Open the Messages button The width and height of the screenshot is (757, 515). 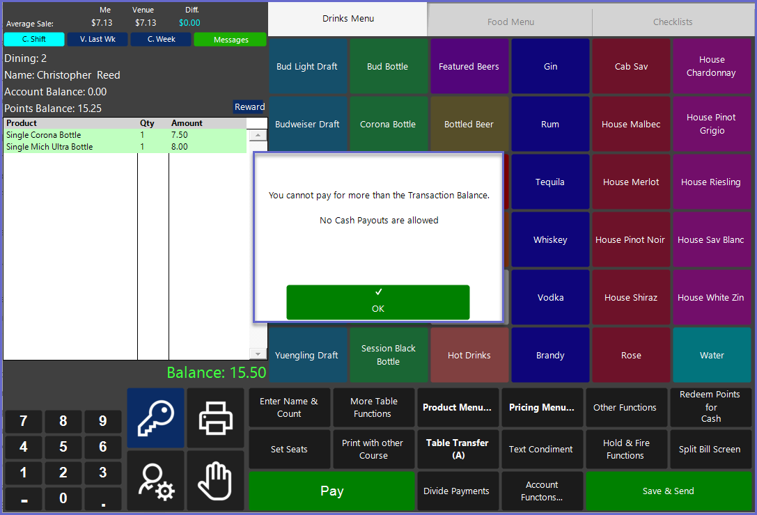tap(231, 40)
